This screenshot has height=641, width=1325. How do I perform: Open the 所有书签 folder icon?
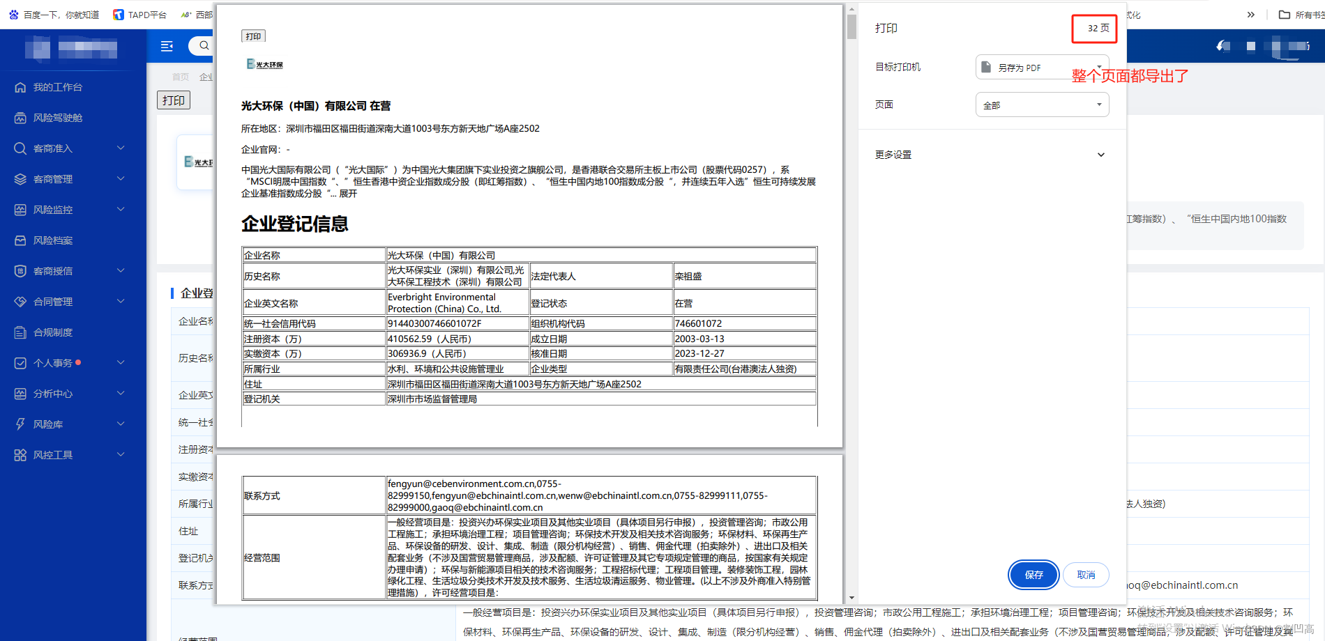point(1284,15)
